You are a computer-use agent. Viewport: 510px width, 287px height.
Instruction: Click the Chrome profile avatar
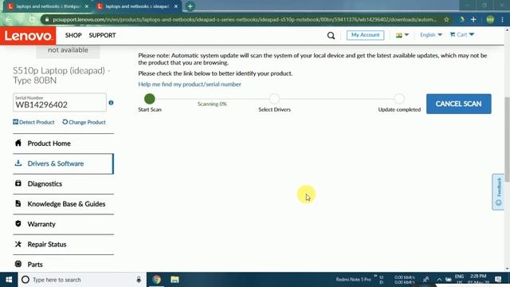[490, 19]
